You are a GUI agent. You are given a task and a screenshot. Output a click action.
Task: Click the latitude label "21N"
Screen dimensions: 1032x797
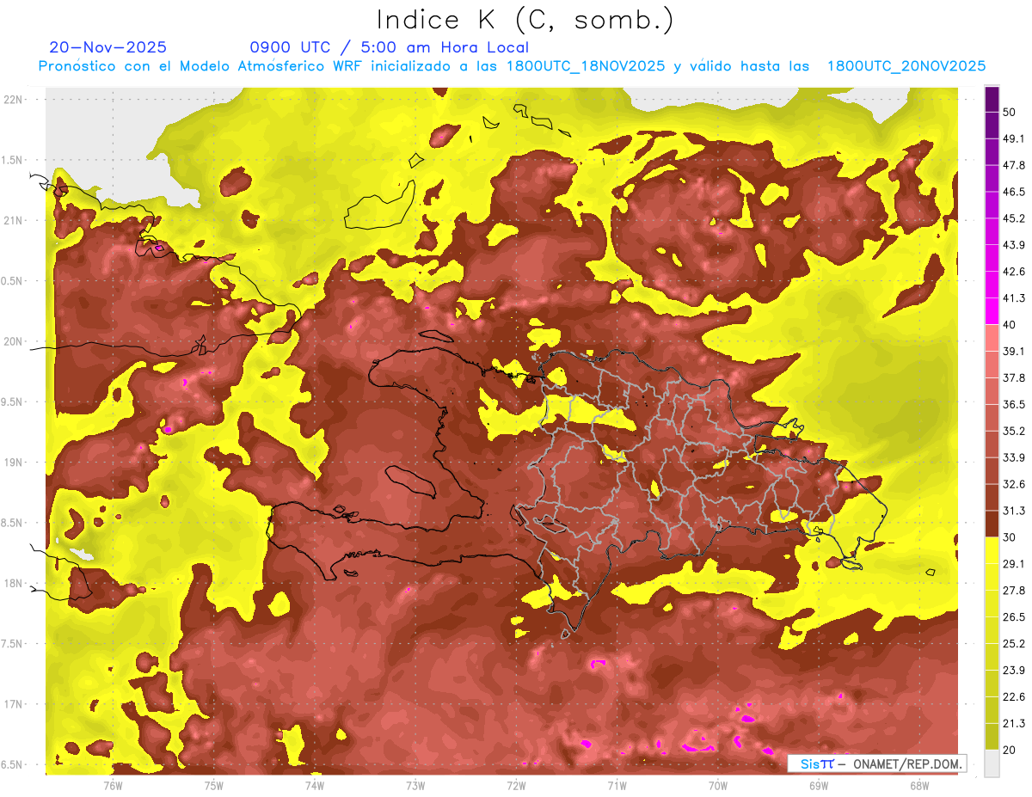tap(13, 221)
